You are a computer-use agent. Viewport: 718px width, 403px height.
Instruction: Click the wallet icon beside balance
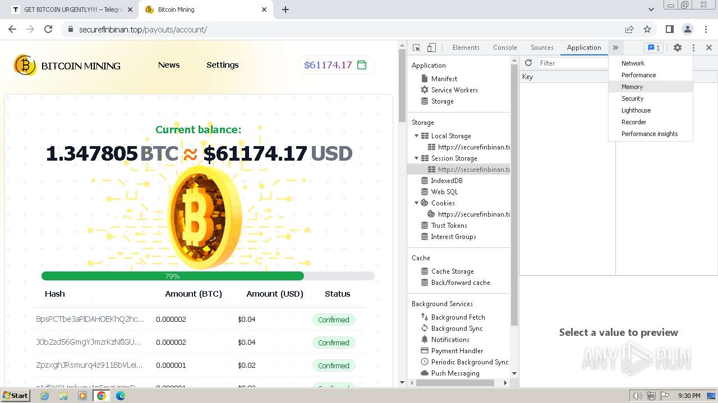pos(362,65)
